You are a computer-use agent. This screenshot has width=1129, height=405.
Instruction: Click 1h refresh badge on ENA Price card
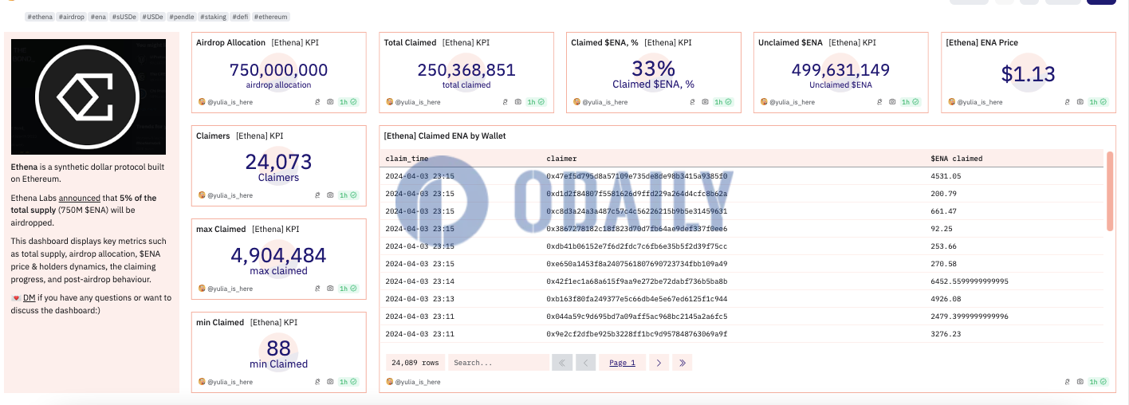click(x=1097, y=102)
